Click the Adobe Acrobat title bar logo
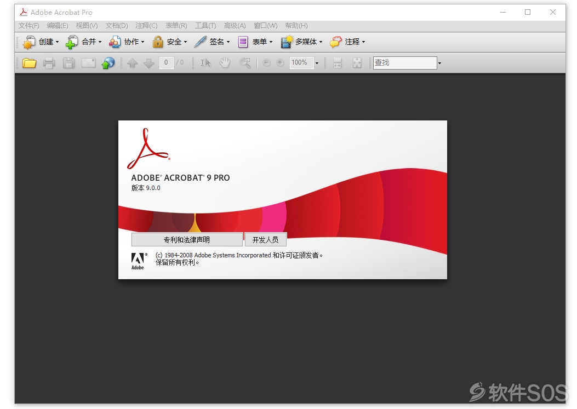Image resolution: width=577 pixels, height=409 pixels. click(24, 12)
